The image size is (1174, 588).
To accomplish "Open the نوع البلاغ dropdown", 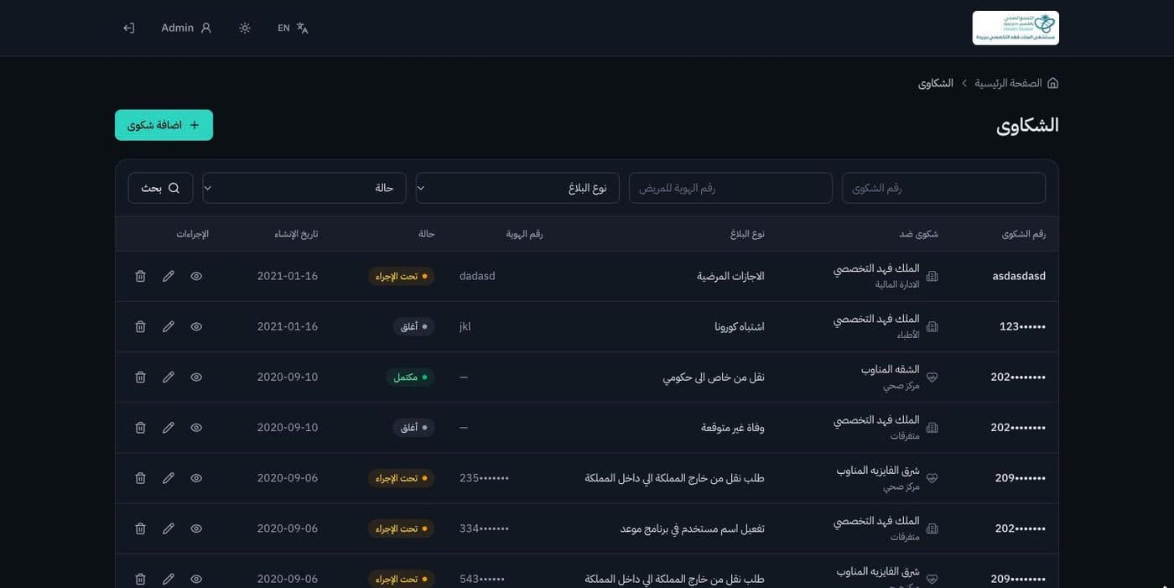I will pyautogui.click(x=517, y=188).
